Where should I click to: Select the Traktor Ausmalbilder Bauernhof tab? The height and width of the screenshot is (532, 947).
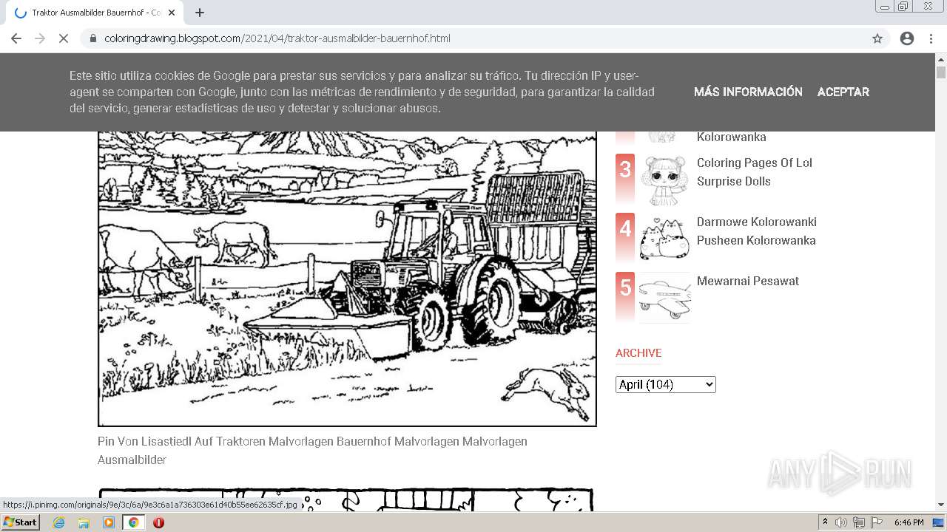95,13
